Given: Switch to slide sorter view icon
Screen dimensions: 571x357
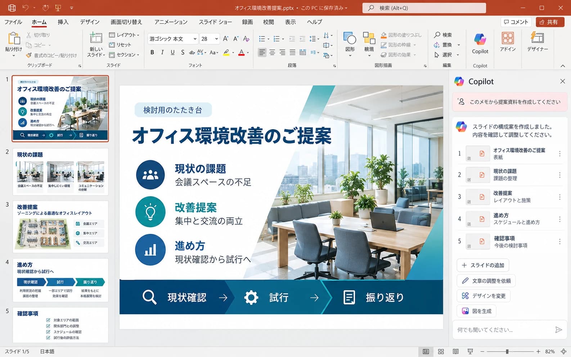Looking at the screenshot, I should click(x=441, y=352).
